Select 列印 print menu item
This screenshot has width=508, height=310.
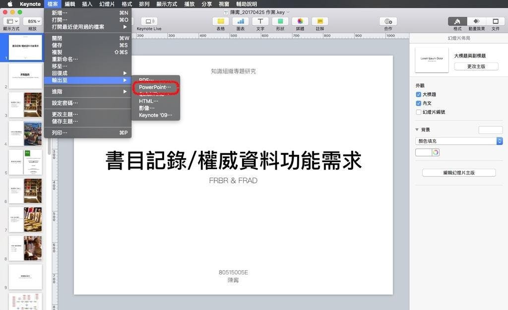click(88, 133)
